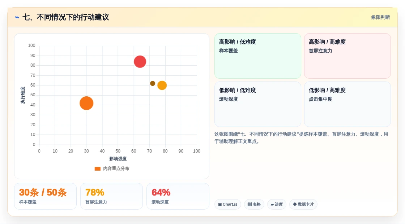Click the 滚动深度 text in the quadrant card
This screenshot has height=224, width=405.
[228, 99]
